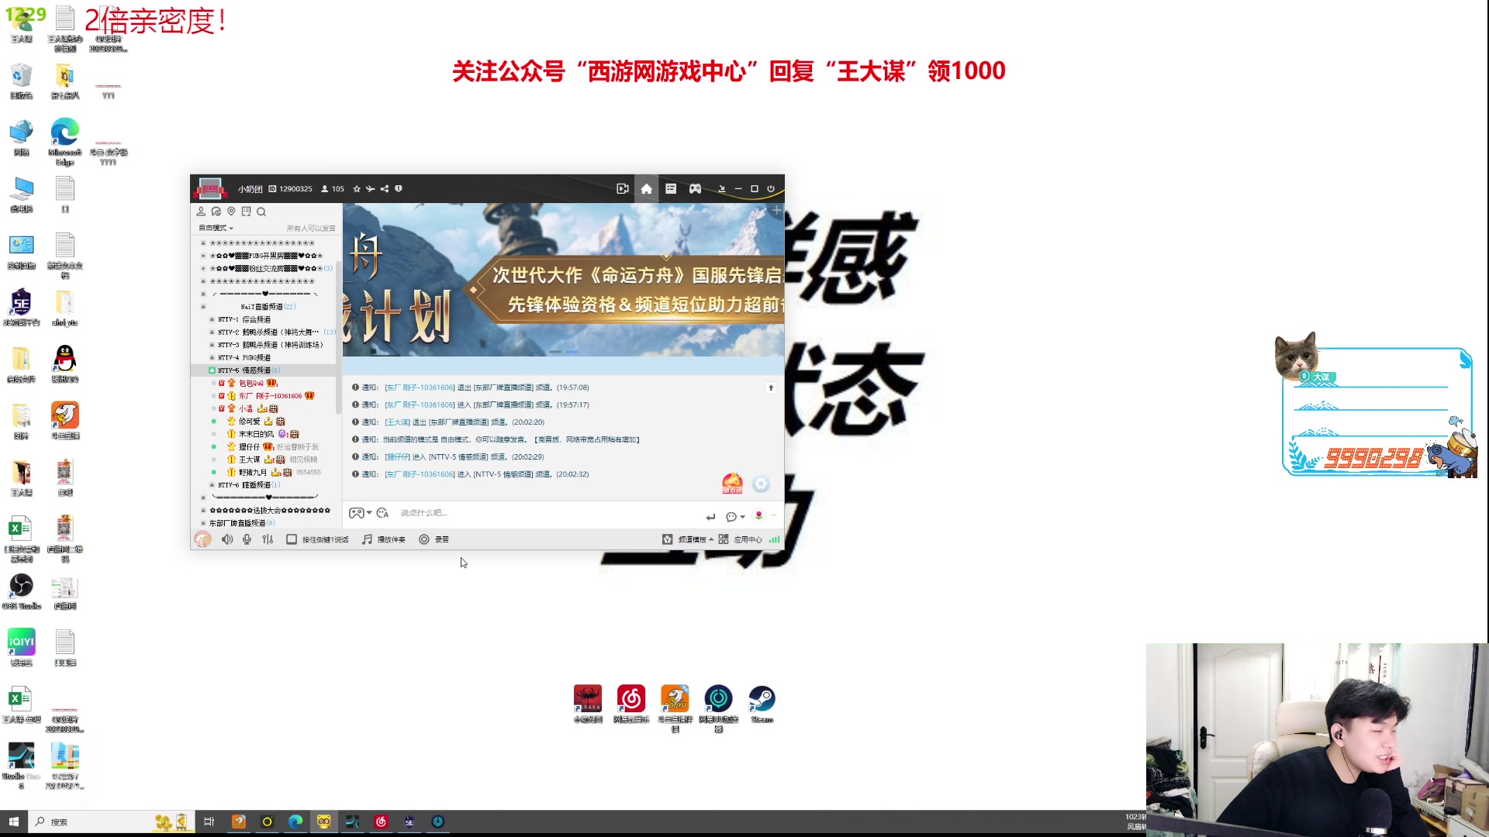Image resolution: width=1489 pixels, height=837 pixels.
Task: Collapse the NaiT直播频道 group
Action: (203, 307)
